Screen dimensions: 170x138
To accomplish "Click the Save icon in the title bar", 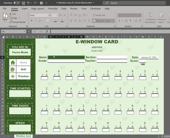I will pos(23,3).
